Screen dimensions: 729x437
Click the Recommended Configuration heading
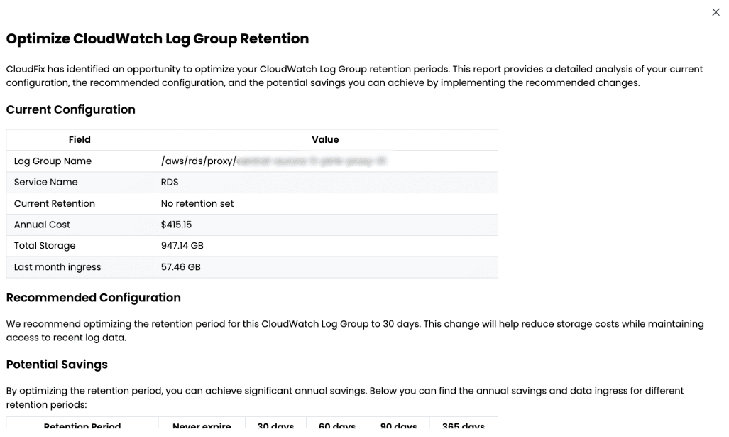94,298
